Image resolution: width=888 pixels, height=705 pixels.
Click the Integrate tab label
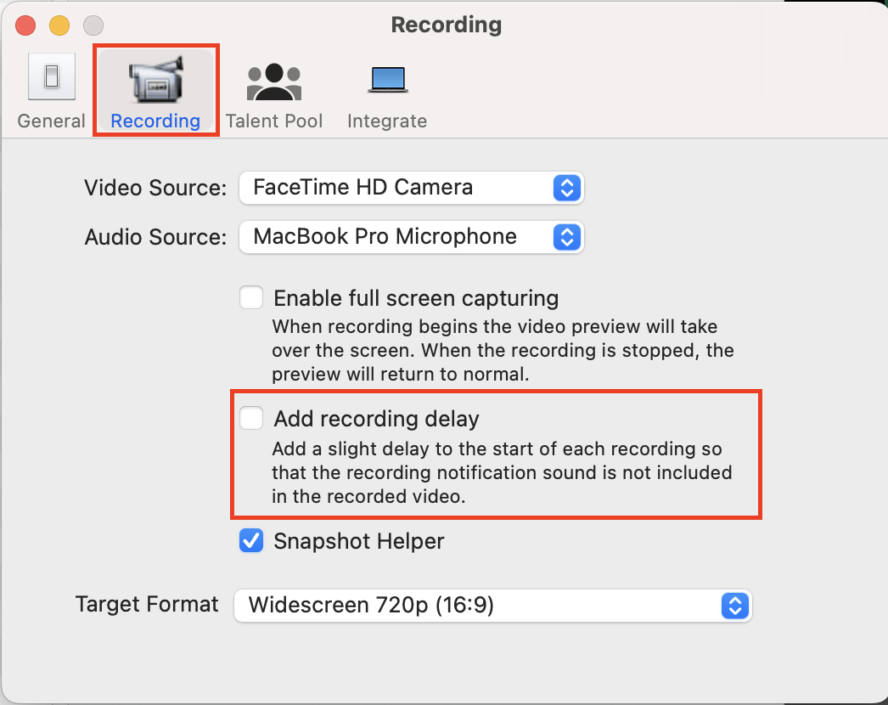[387, 121]
